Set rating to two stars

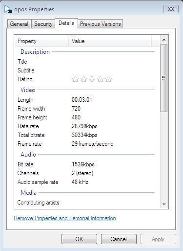point(83,79)
